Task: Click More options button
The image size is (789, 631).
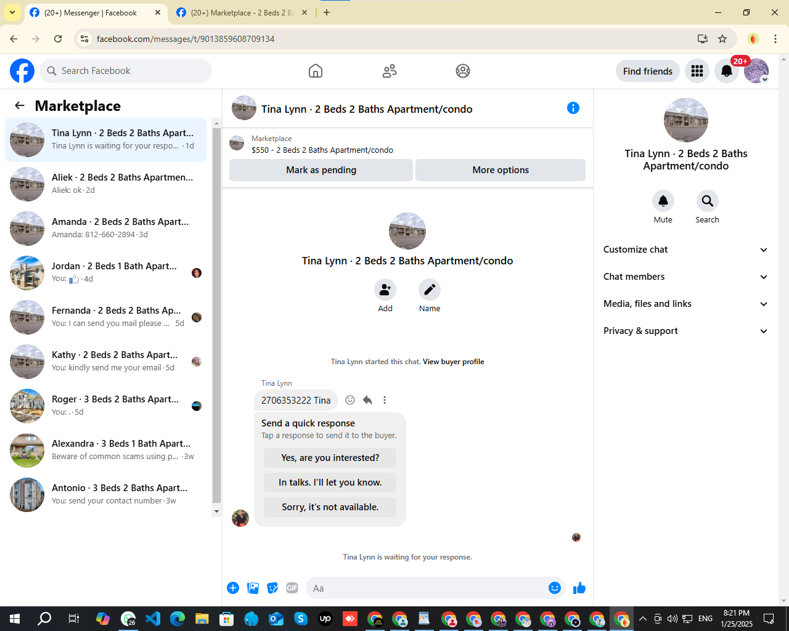Action: (501, 170)
